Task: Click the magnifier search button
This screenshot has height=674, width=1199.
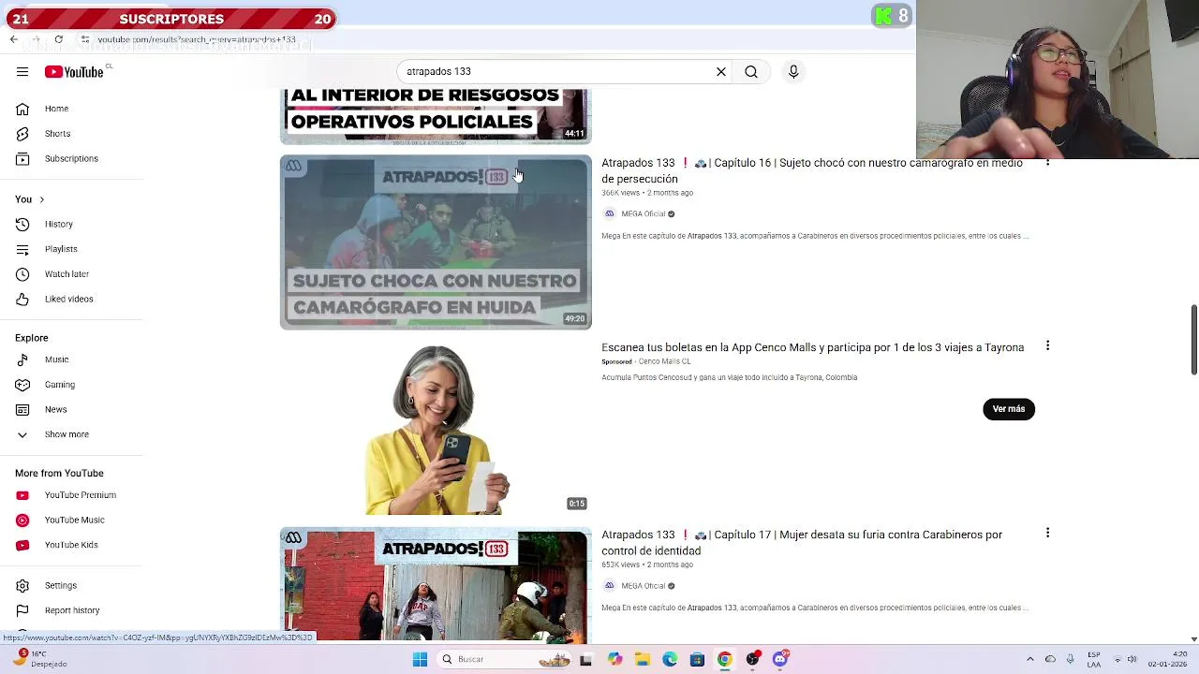Action: 751,71
